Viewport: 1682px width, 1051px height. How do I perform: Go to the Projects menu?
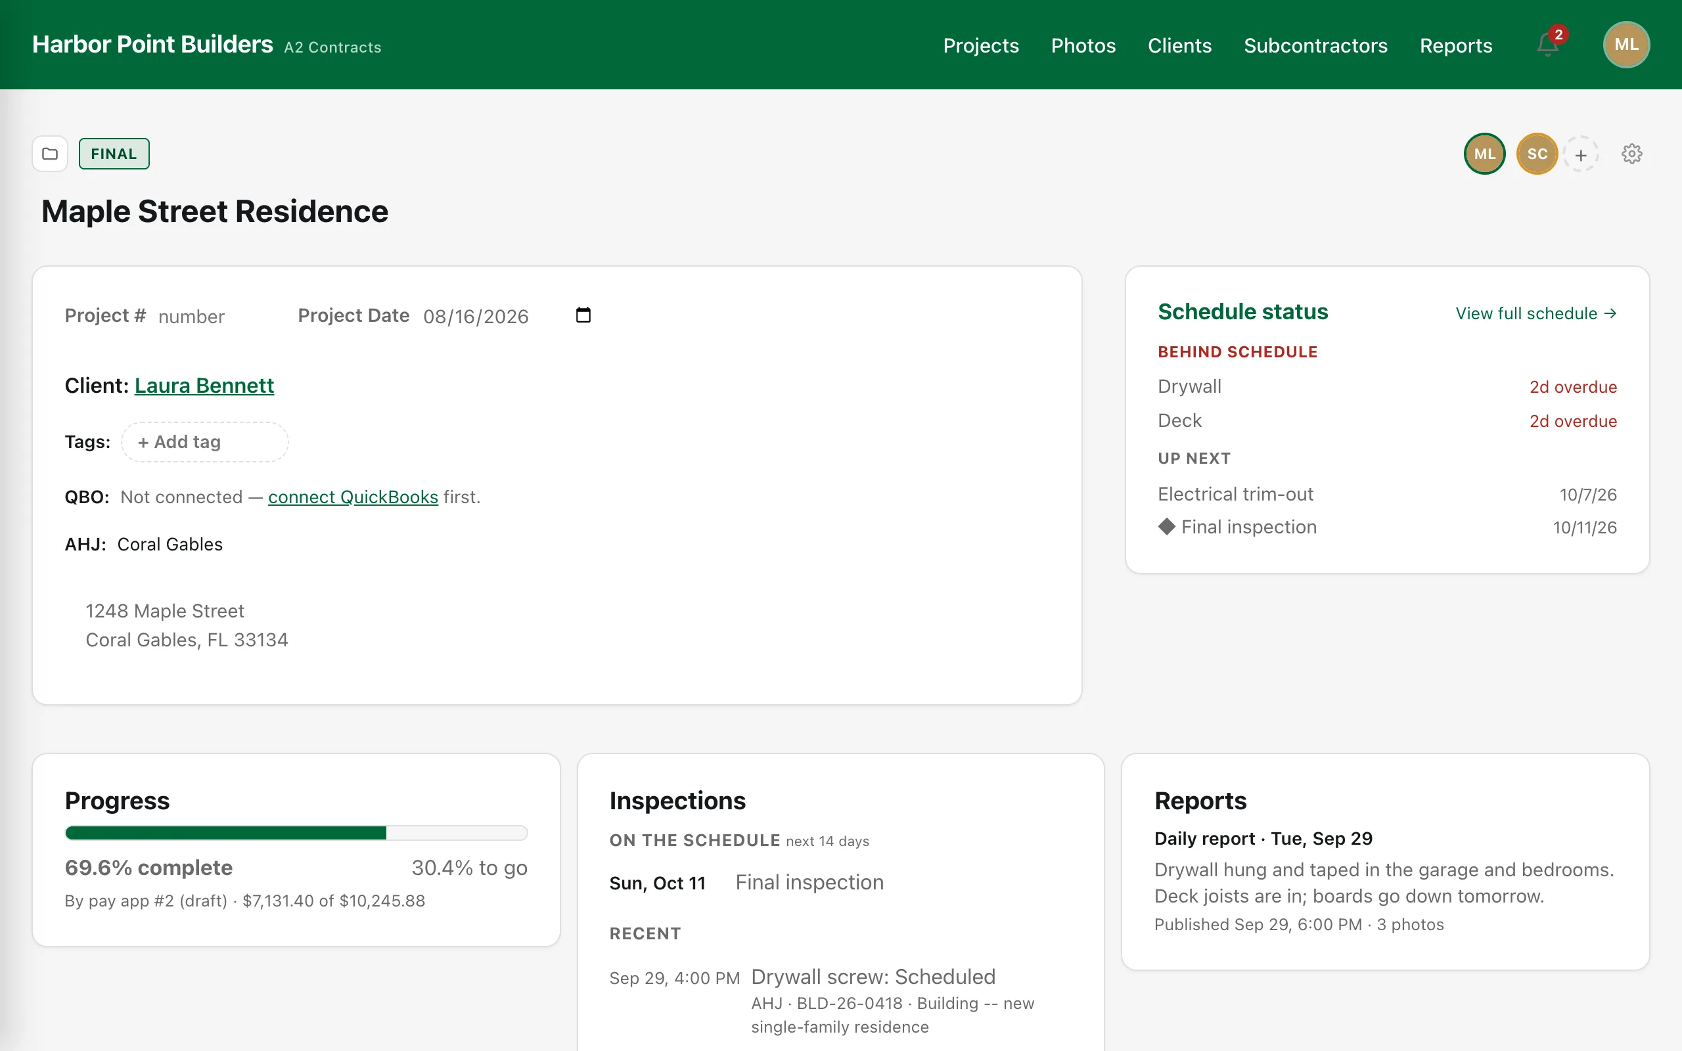pos(981,45)
